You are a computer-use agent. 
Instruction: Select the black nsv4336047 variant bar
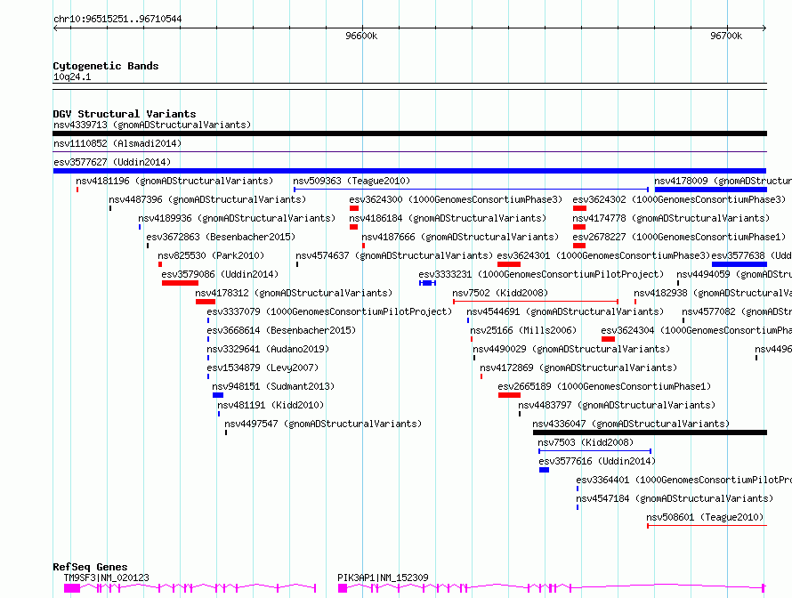pos(651,432)
